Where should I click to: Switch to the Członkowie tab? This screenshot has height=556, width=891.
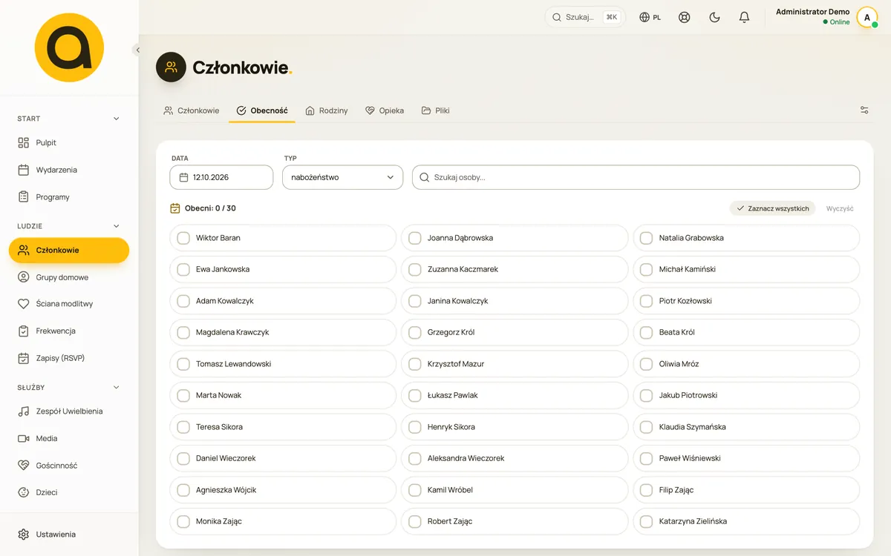point(192,110)
